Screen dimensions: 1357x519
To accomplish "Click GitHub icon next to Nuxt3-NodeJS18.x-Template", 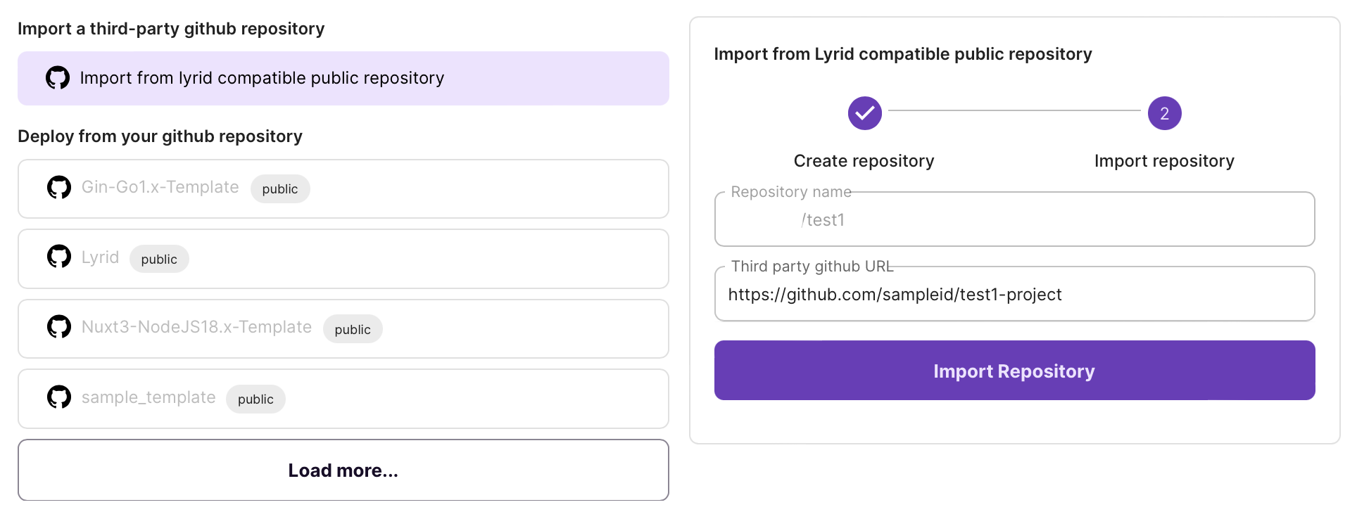I will [x=59, y=327].
